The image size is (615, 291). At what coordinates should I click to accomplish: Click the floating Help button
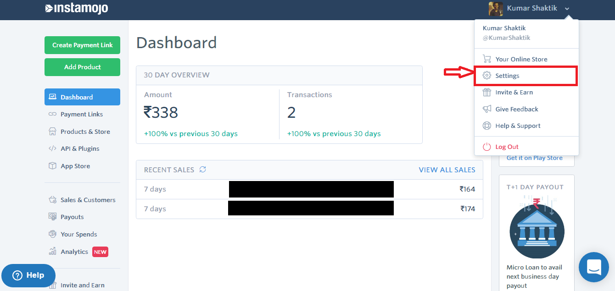click(28, 275)
